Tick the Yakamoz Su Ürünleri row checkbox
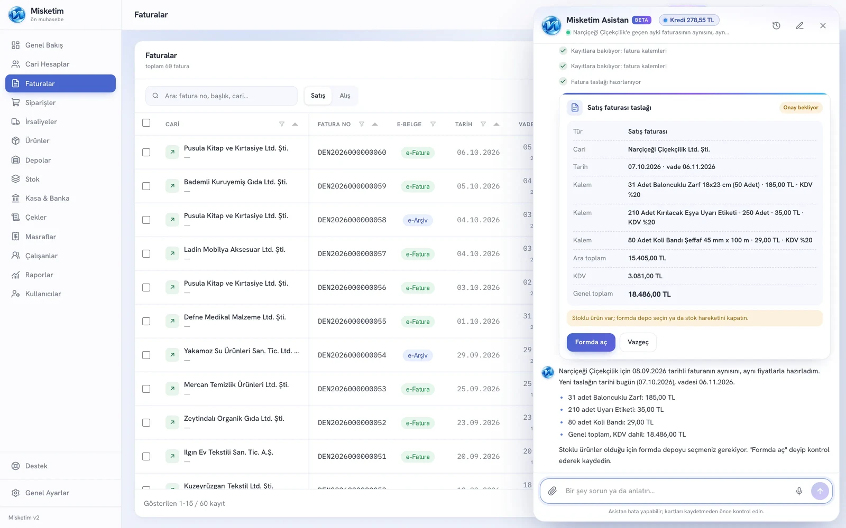Viewport: 846px width, 528px height. pyautogui.click(x=146, y=355)
